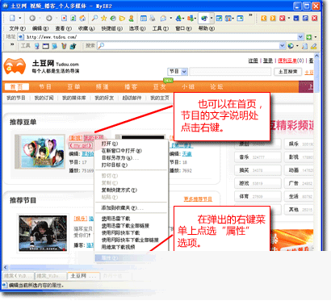331x301 pixels.
Task: Choose 复制快捷方式 in the context menu
Action: coord(131,190)
